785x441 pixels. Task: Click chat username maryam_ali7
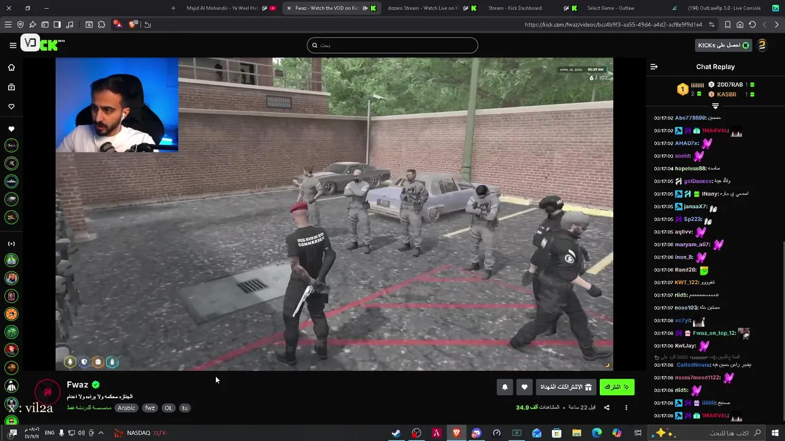pyautogui.click(x=692, y=245)
